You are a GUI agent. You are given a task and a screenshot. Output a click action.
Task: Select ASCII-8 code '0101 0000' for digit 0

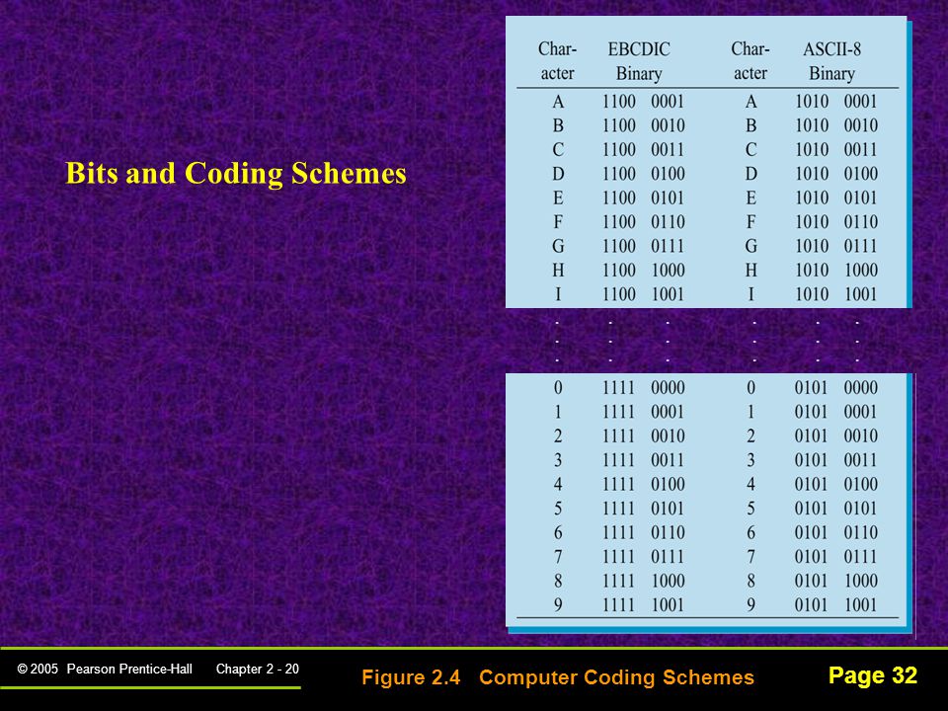pos(836,388)
